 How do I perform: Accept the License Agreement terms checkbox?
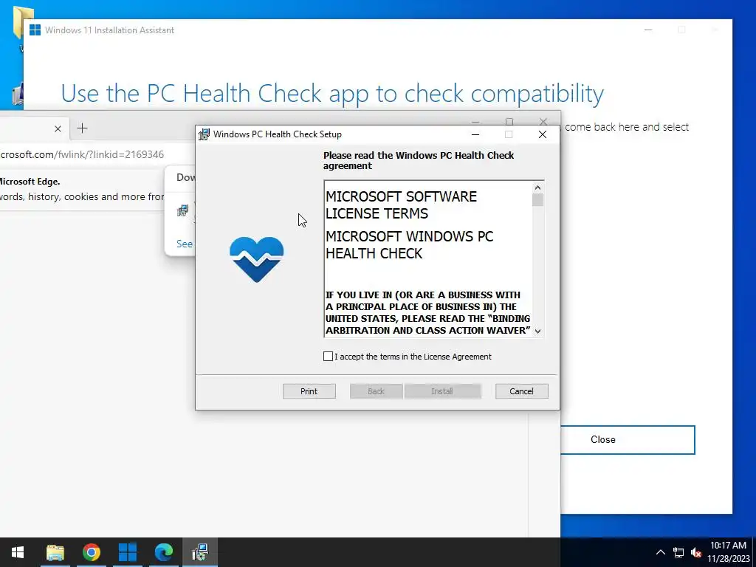(328, 357)
